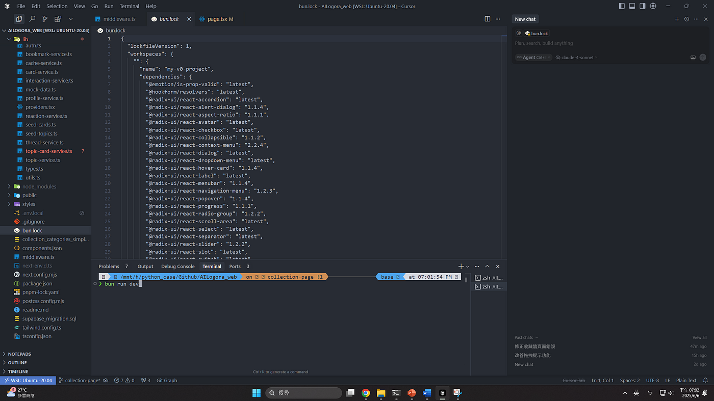Open the claude-4-sonnet model dropdown

pyautogui.click(x=577, y=58)
